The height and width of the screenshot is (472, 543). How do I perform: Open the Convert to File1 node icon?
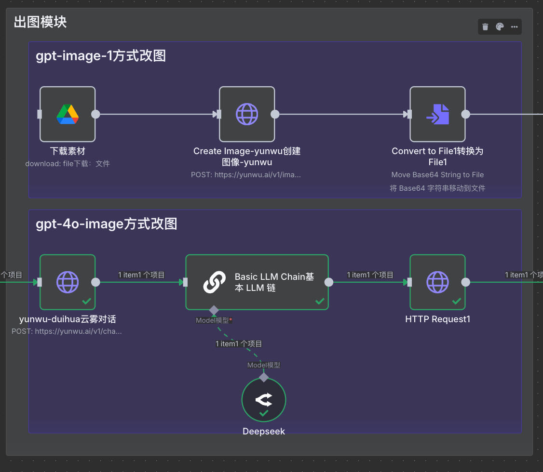(438, 114)
